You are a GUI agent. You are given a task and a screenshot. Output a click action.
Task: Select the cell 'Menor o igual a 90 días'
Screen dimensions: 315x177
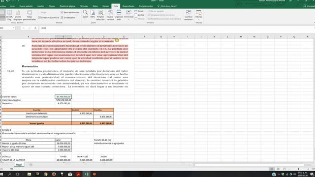click(28, 144)
